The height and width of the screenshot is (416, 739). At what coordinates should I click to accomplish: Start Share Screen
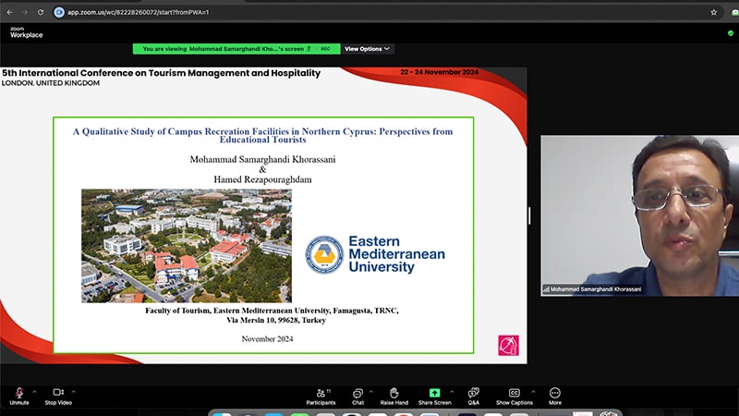(434, 394)
